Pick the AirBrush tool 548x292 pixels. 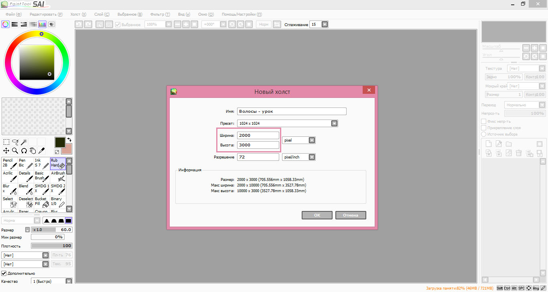coord(58,176)
